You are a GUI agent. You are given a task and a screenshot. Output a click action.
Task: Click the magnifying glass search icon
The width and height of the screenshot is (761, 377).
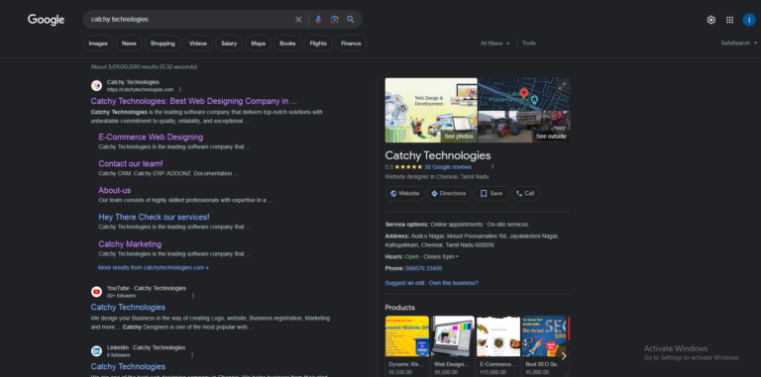click(351, 20)
